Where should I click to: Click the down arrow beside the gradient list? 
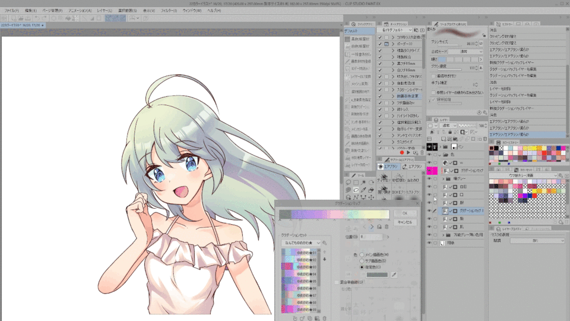click(325, 259)
